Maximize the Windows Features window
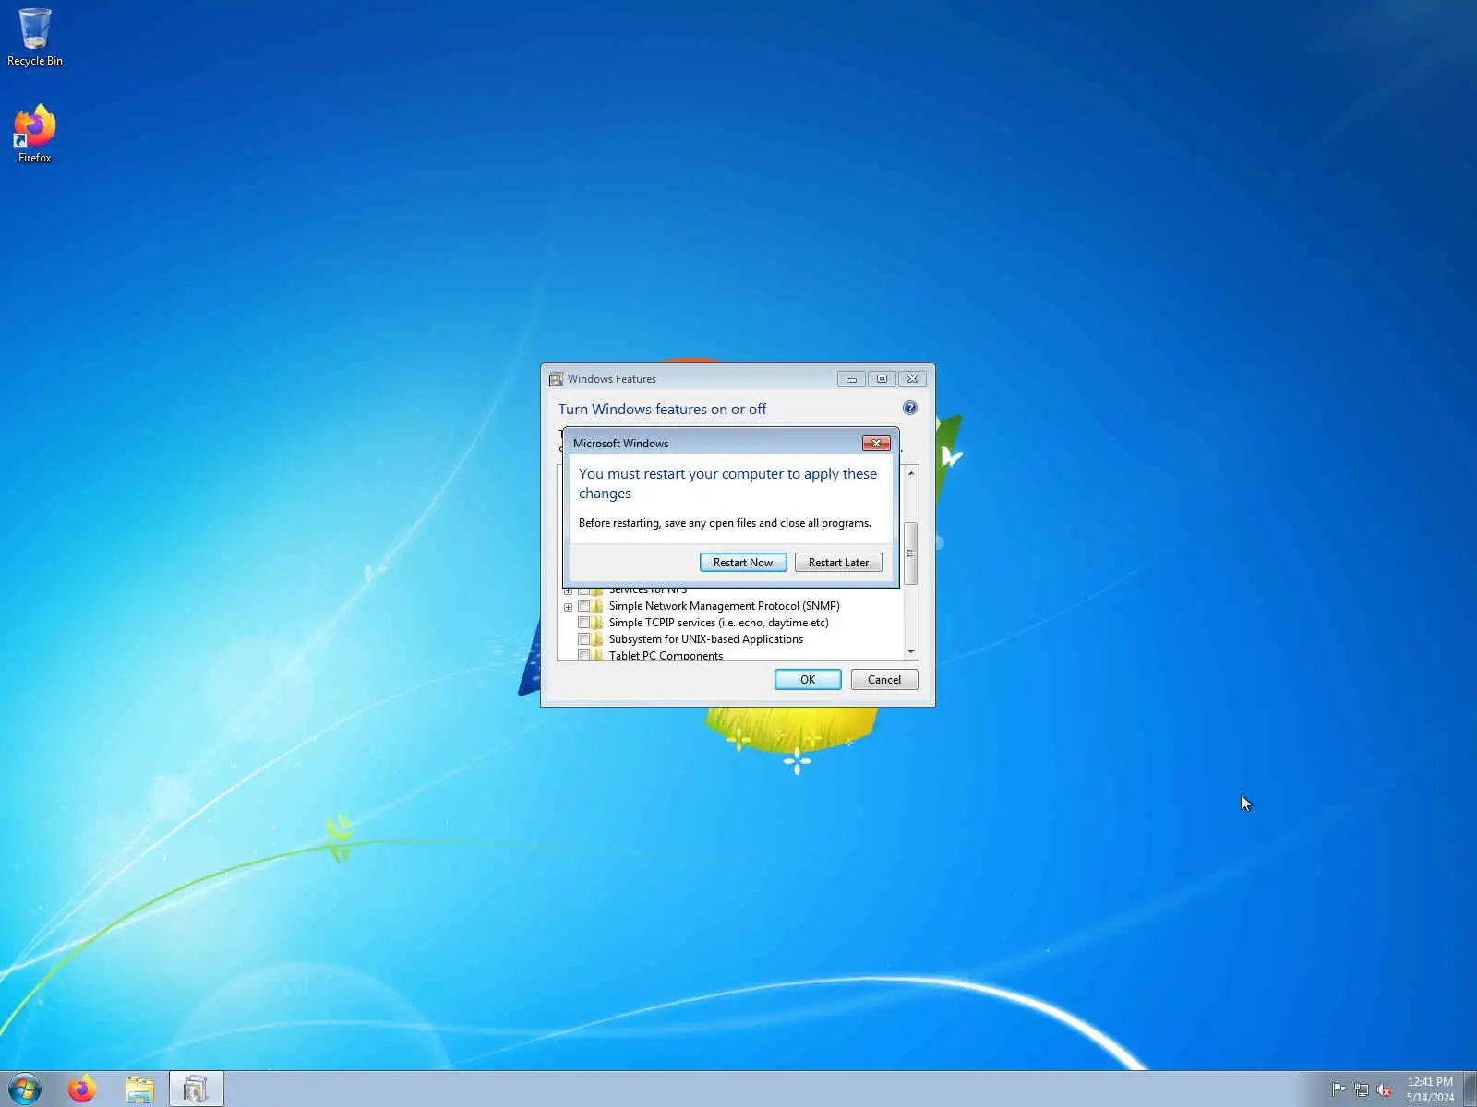 [x=882, y=379]
